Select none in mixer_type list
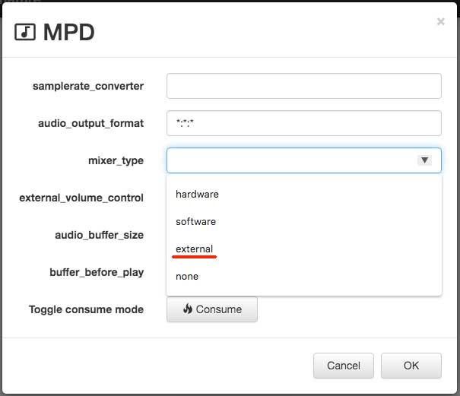Viewport: 460px width, 396px height. [187, 277]
